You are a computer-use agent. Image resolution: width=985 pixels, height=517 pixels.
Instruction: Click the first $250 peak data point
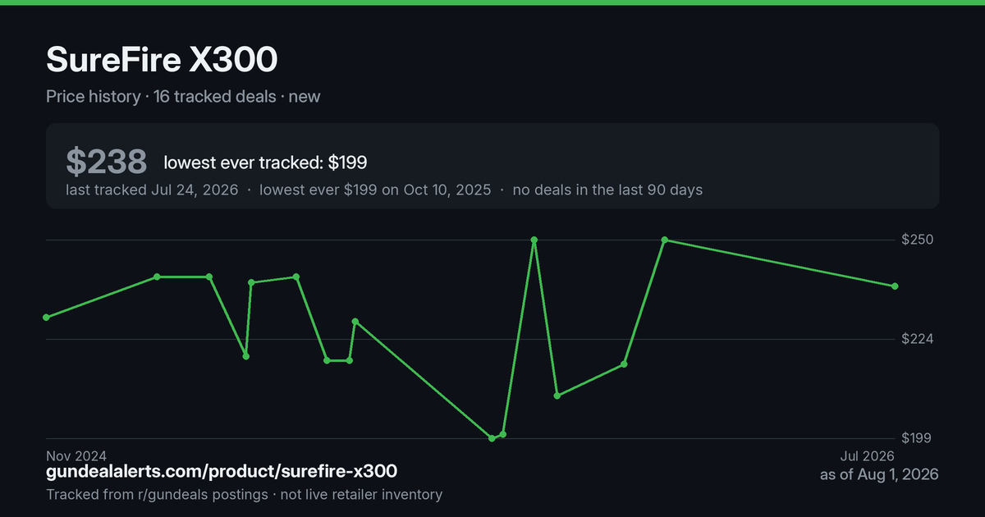[x=534, y=240]
